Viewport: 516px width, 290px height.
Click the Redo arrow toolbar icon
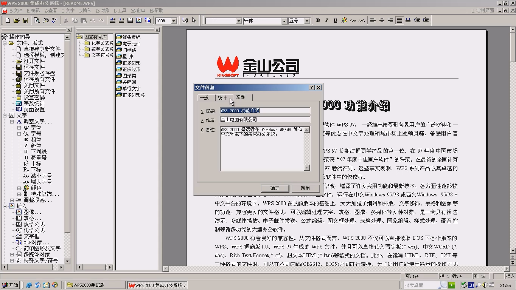(x=101, y=20)
